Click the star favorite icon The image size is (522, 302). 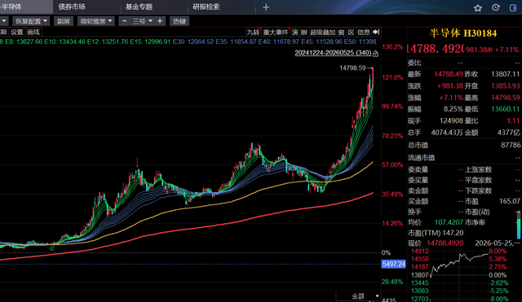[x=478, y=7]
